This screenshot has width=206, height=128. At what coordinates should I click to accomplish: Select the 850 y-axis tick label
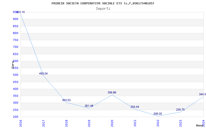15,26
